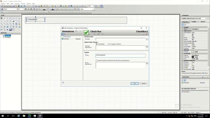Select the pointer tool in Tools panel
This screenshot has height=118, width=210.
1,18
